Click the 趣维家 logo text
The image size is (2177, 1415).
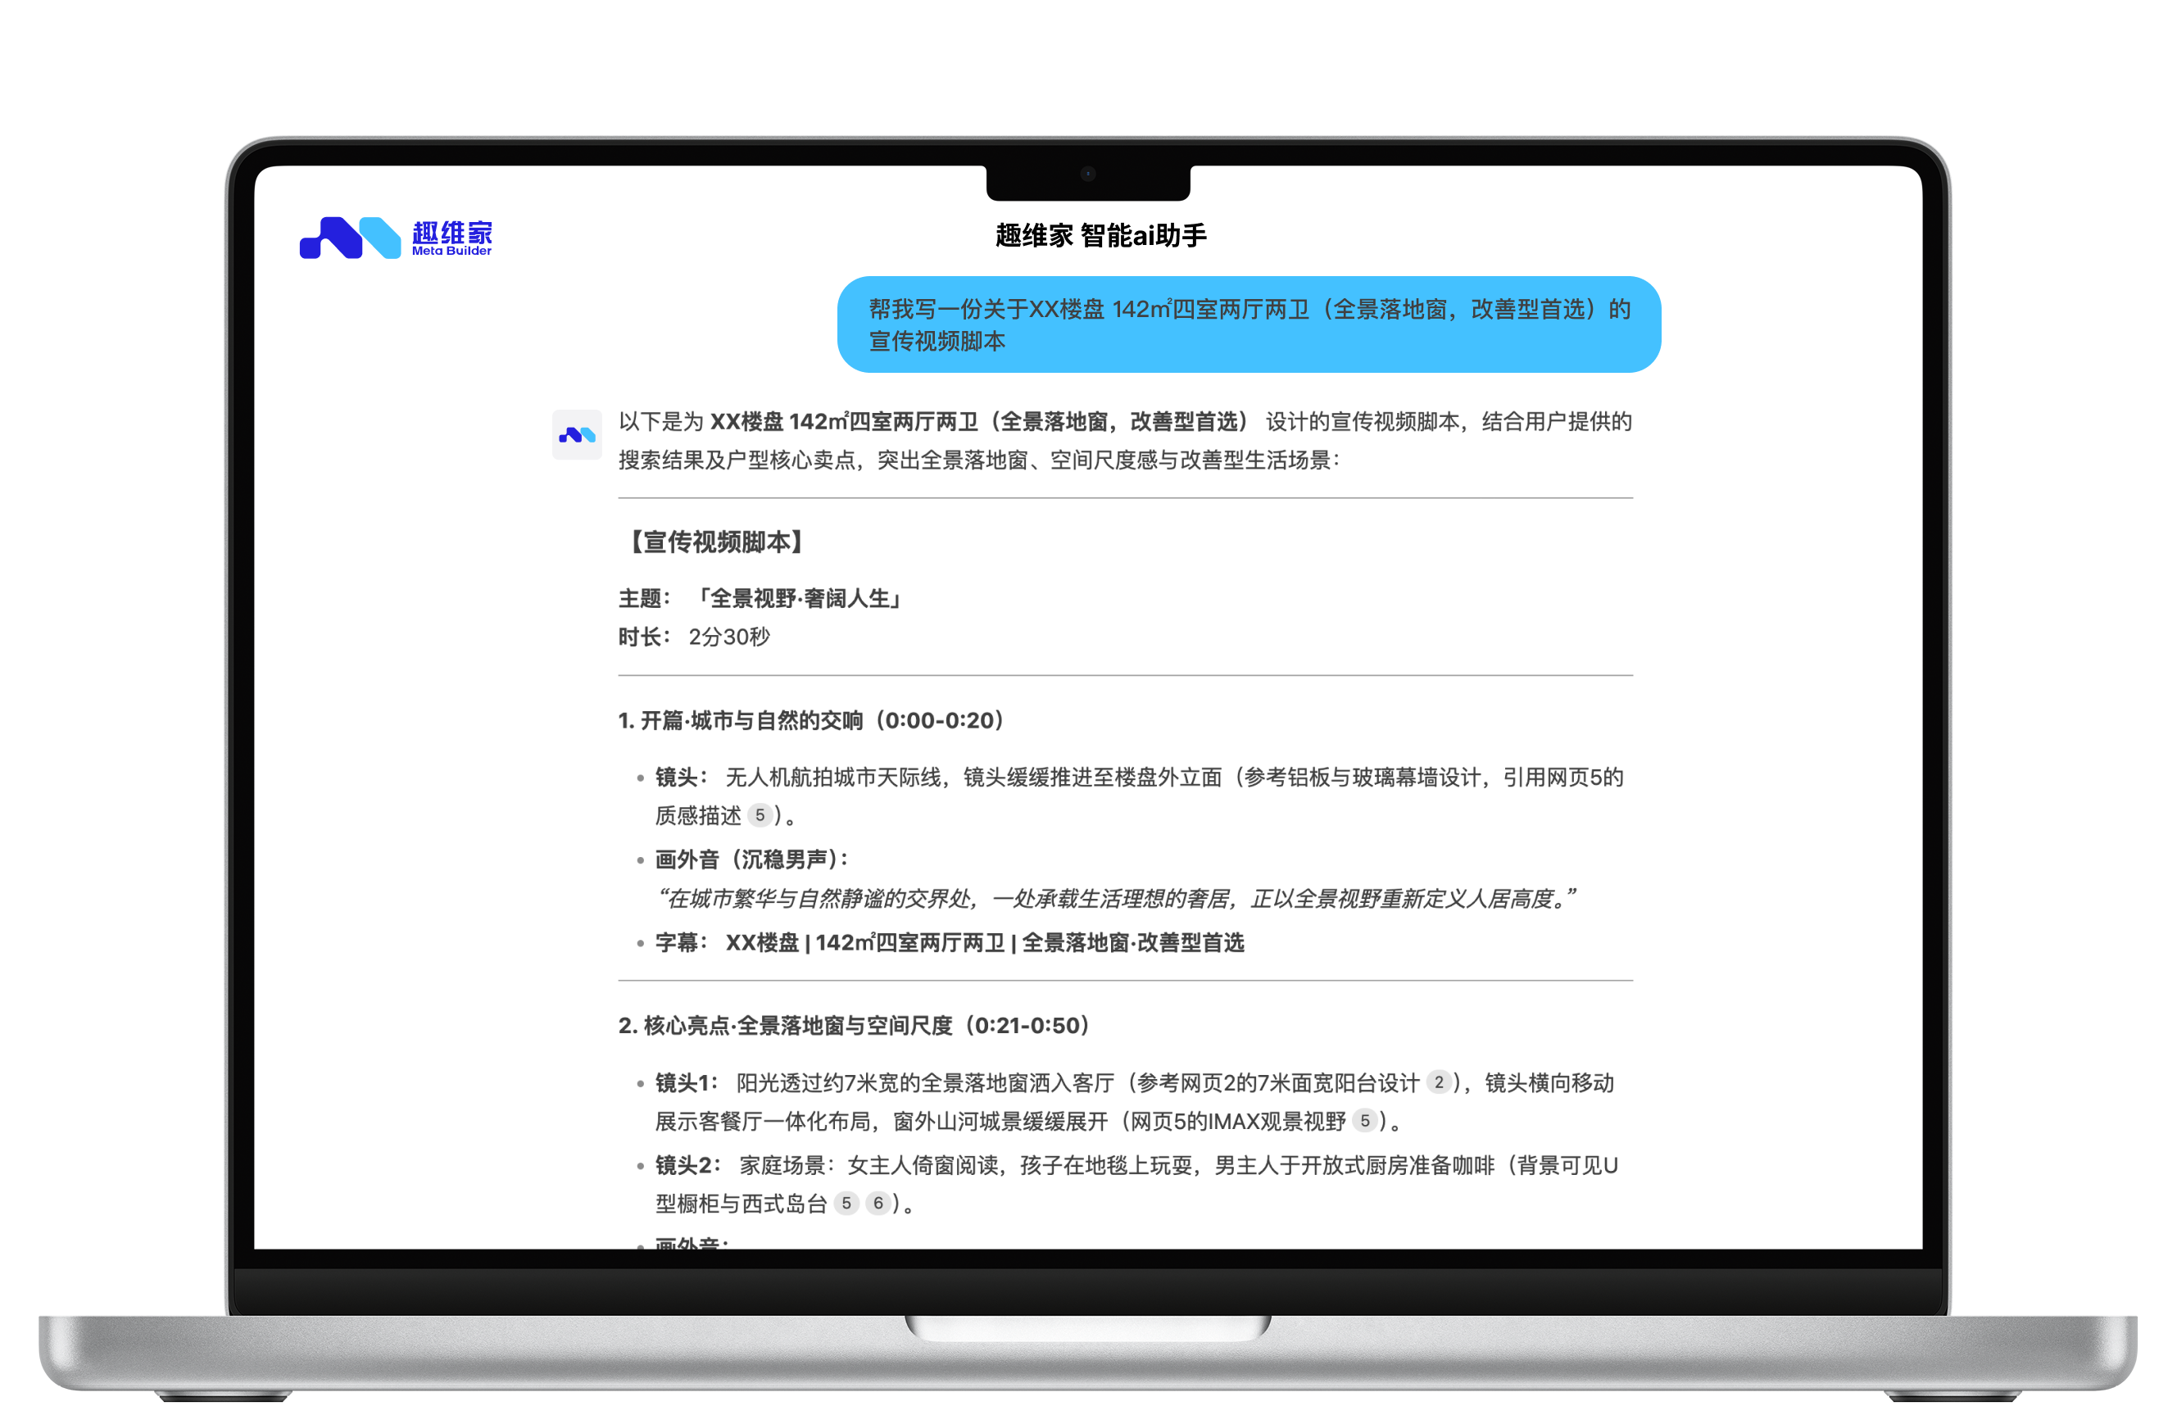coord(451,234)
